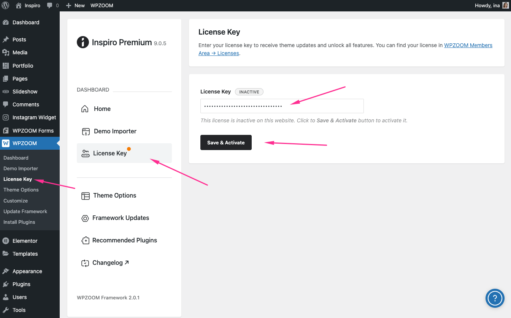Image resolution: width=511 pixels, height=318 pixels.
Task: Open the Elementor sidebar menu
Action: point(25,241)
